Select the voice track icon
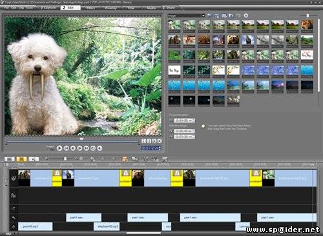This screenshot has height=236, width=323. 14,217
